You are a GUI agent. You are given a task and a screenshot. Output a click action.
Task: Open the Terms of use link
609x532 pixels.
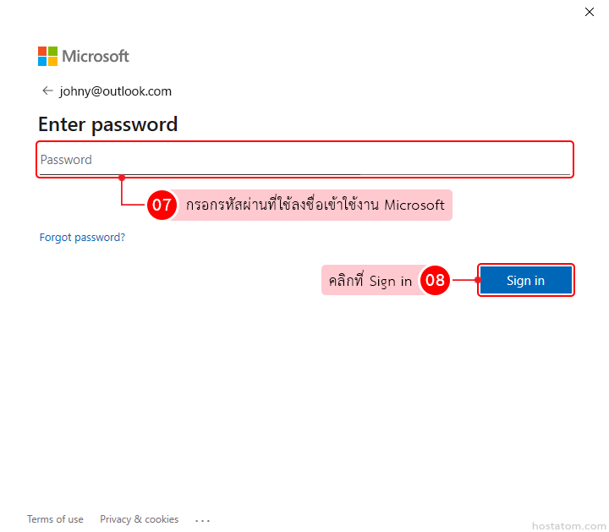pyautogui.click(x=55, y=519)
